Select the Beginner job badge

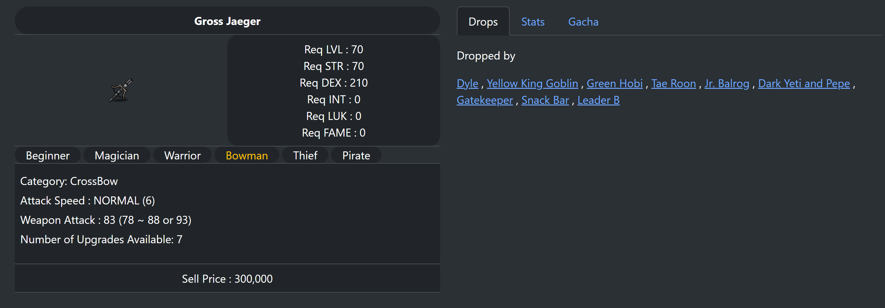[48, 156]
